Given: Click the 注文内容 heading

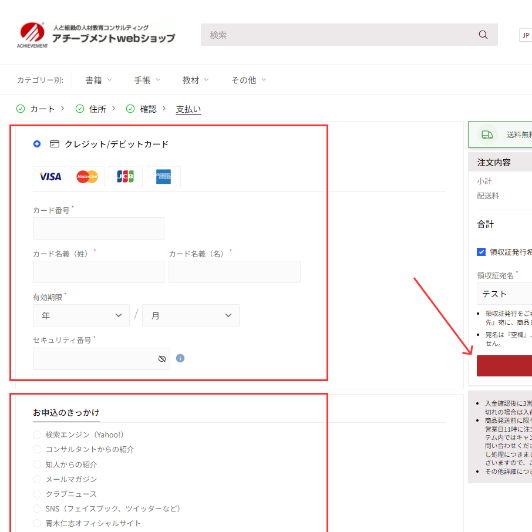Looking at the screenshot, I should pyautogui.click(x=494, y=163).
